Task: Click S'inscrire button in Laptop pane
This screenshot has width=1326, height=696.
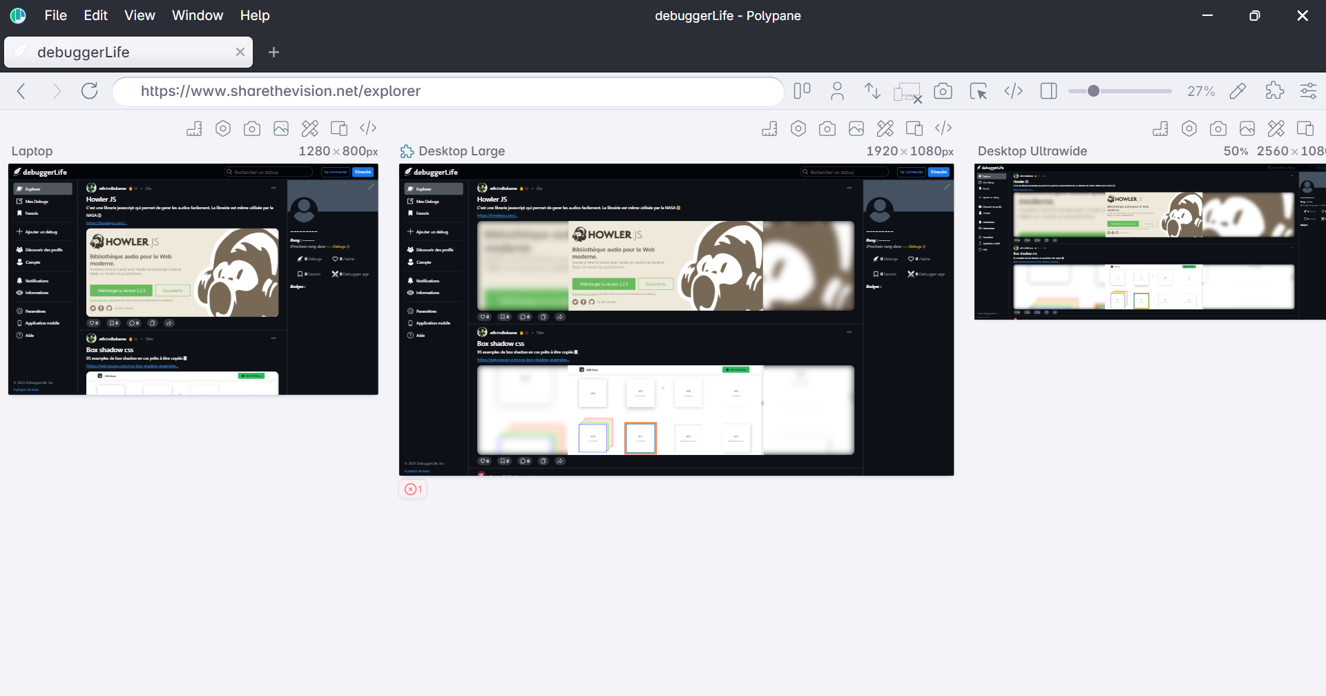Action: pyautogui.click(x=363, y=172)
